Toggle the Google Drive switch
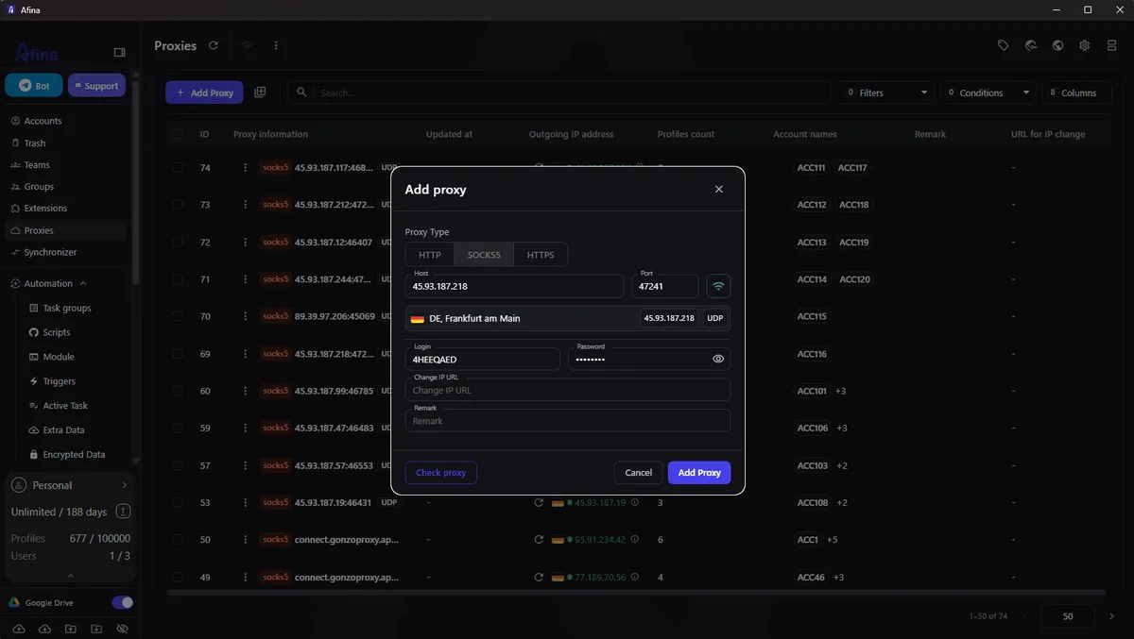The image size is (1134, 639). [x=122, y=602]
